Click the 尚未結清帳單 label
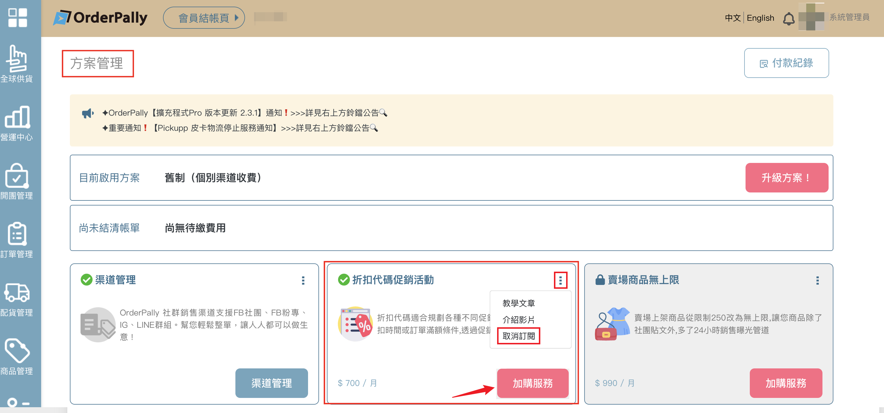Viewport: 884px width, 413px height. 109,228
